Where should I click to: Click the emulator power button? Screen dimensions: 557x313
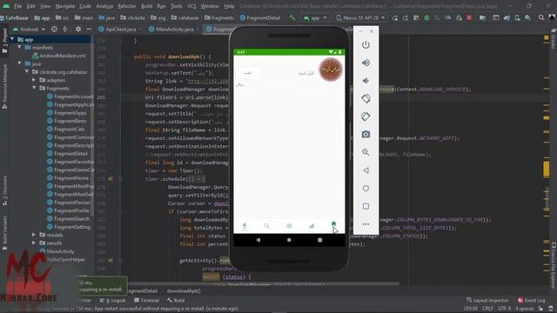(366, 45)
